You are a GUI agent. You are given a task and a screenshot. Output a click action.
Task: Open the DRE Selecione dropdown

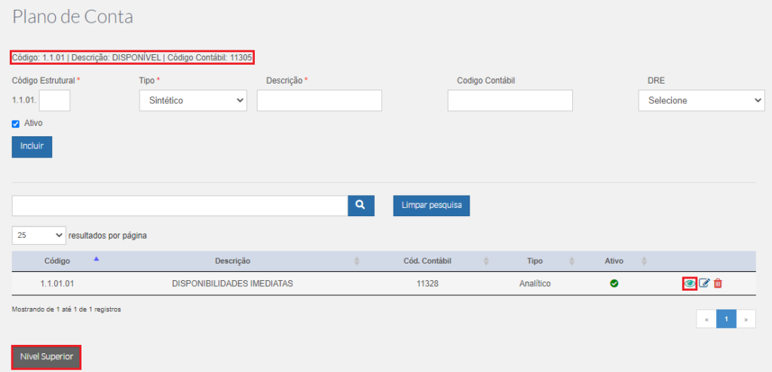702,100
